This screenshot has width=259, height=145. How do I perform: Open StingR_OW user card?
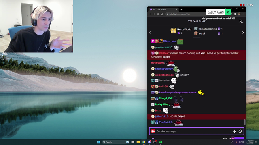[166, 98]
